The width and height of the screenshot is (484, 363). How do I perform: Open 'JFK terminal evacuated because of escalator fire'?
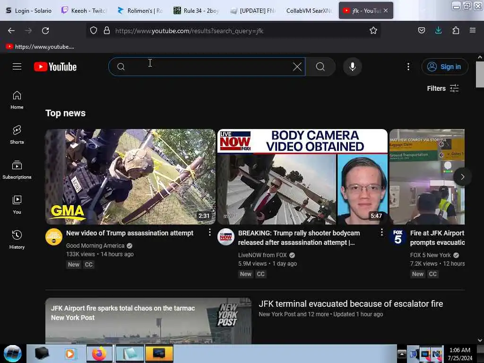click(351, 304)
